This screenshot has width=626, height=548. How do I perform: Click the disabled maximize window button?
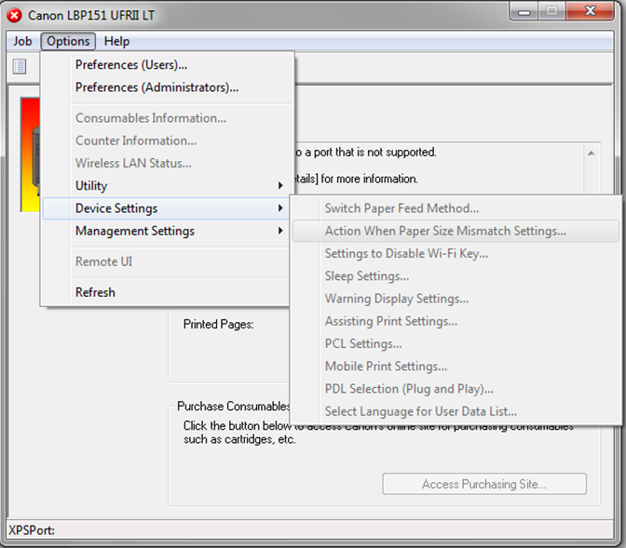click(551, 11)
